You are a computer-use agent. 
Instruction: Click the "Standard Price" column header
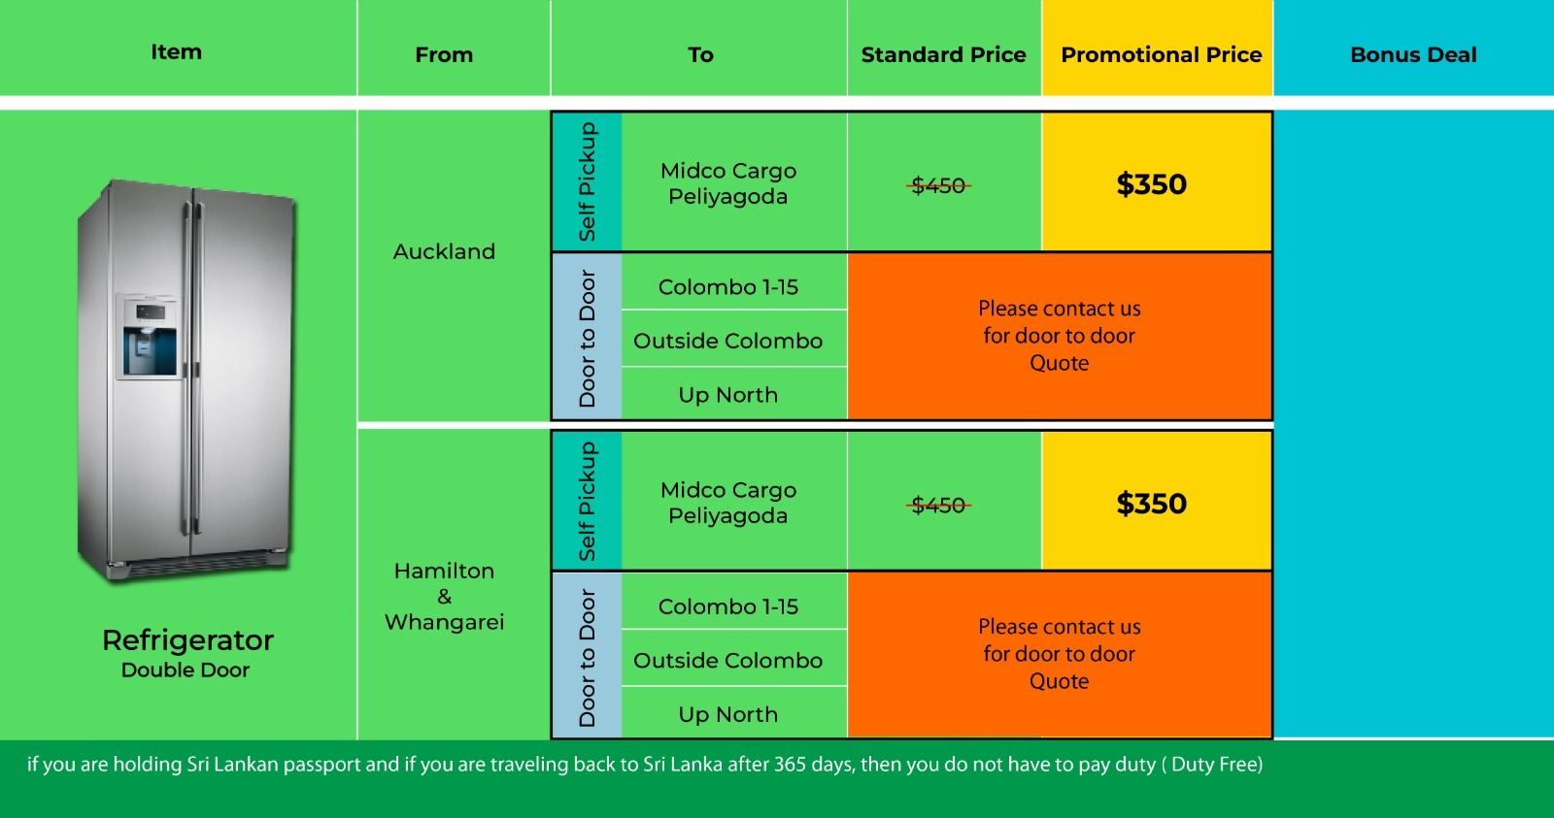click(943, 55)
